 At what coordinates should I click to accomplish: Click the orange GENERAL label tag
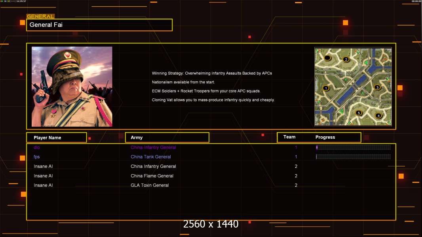point(40,16)
